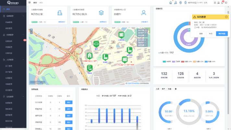The image size is (231, 130).
Task: Zoom in on the map with plus button
Action: tap(31, 30)
